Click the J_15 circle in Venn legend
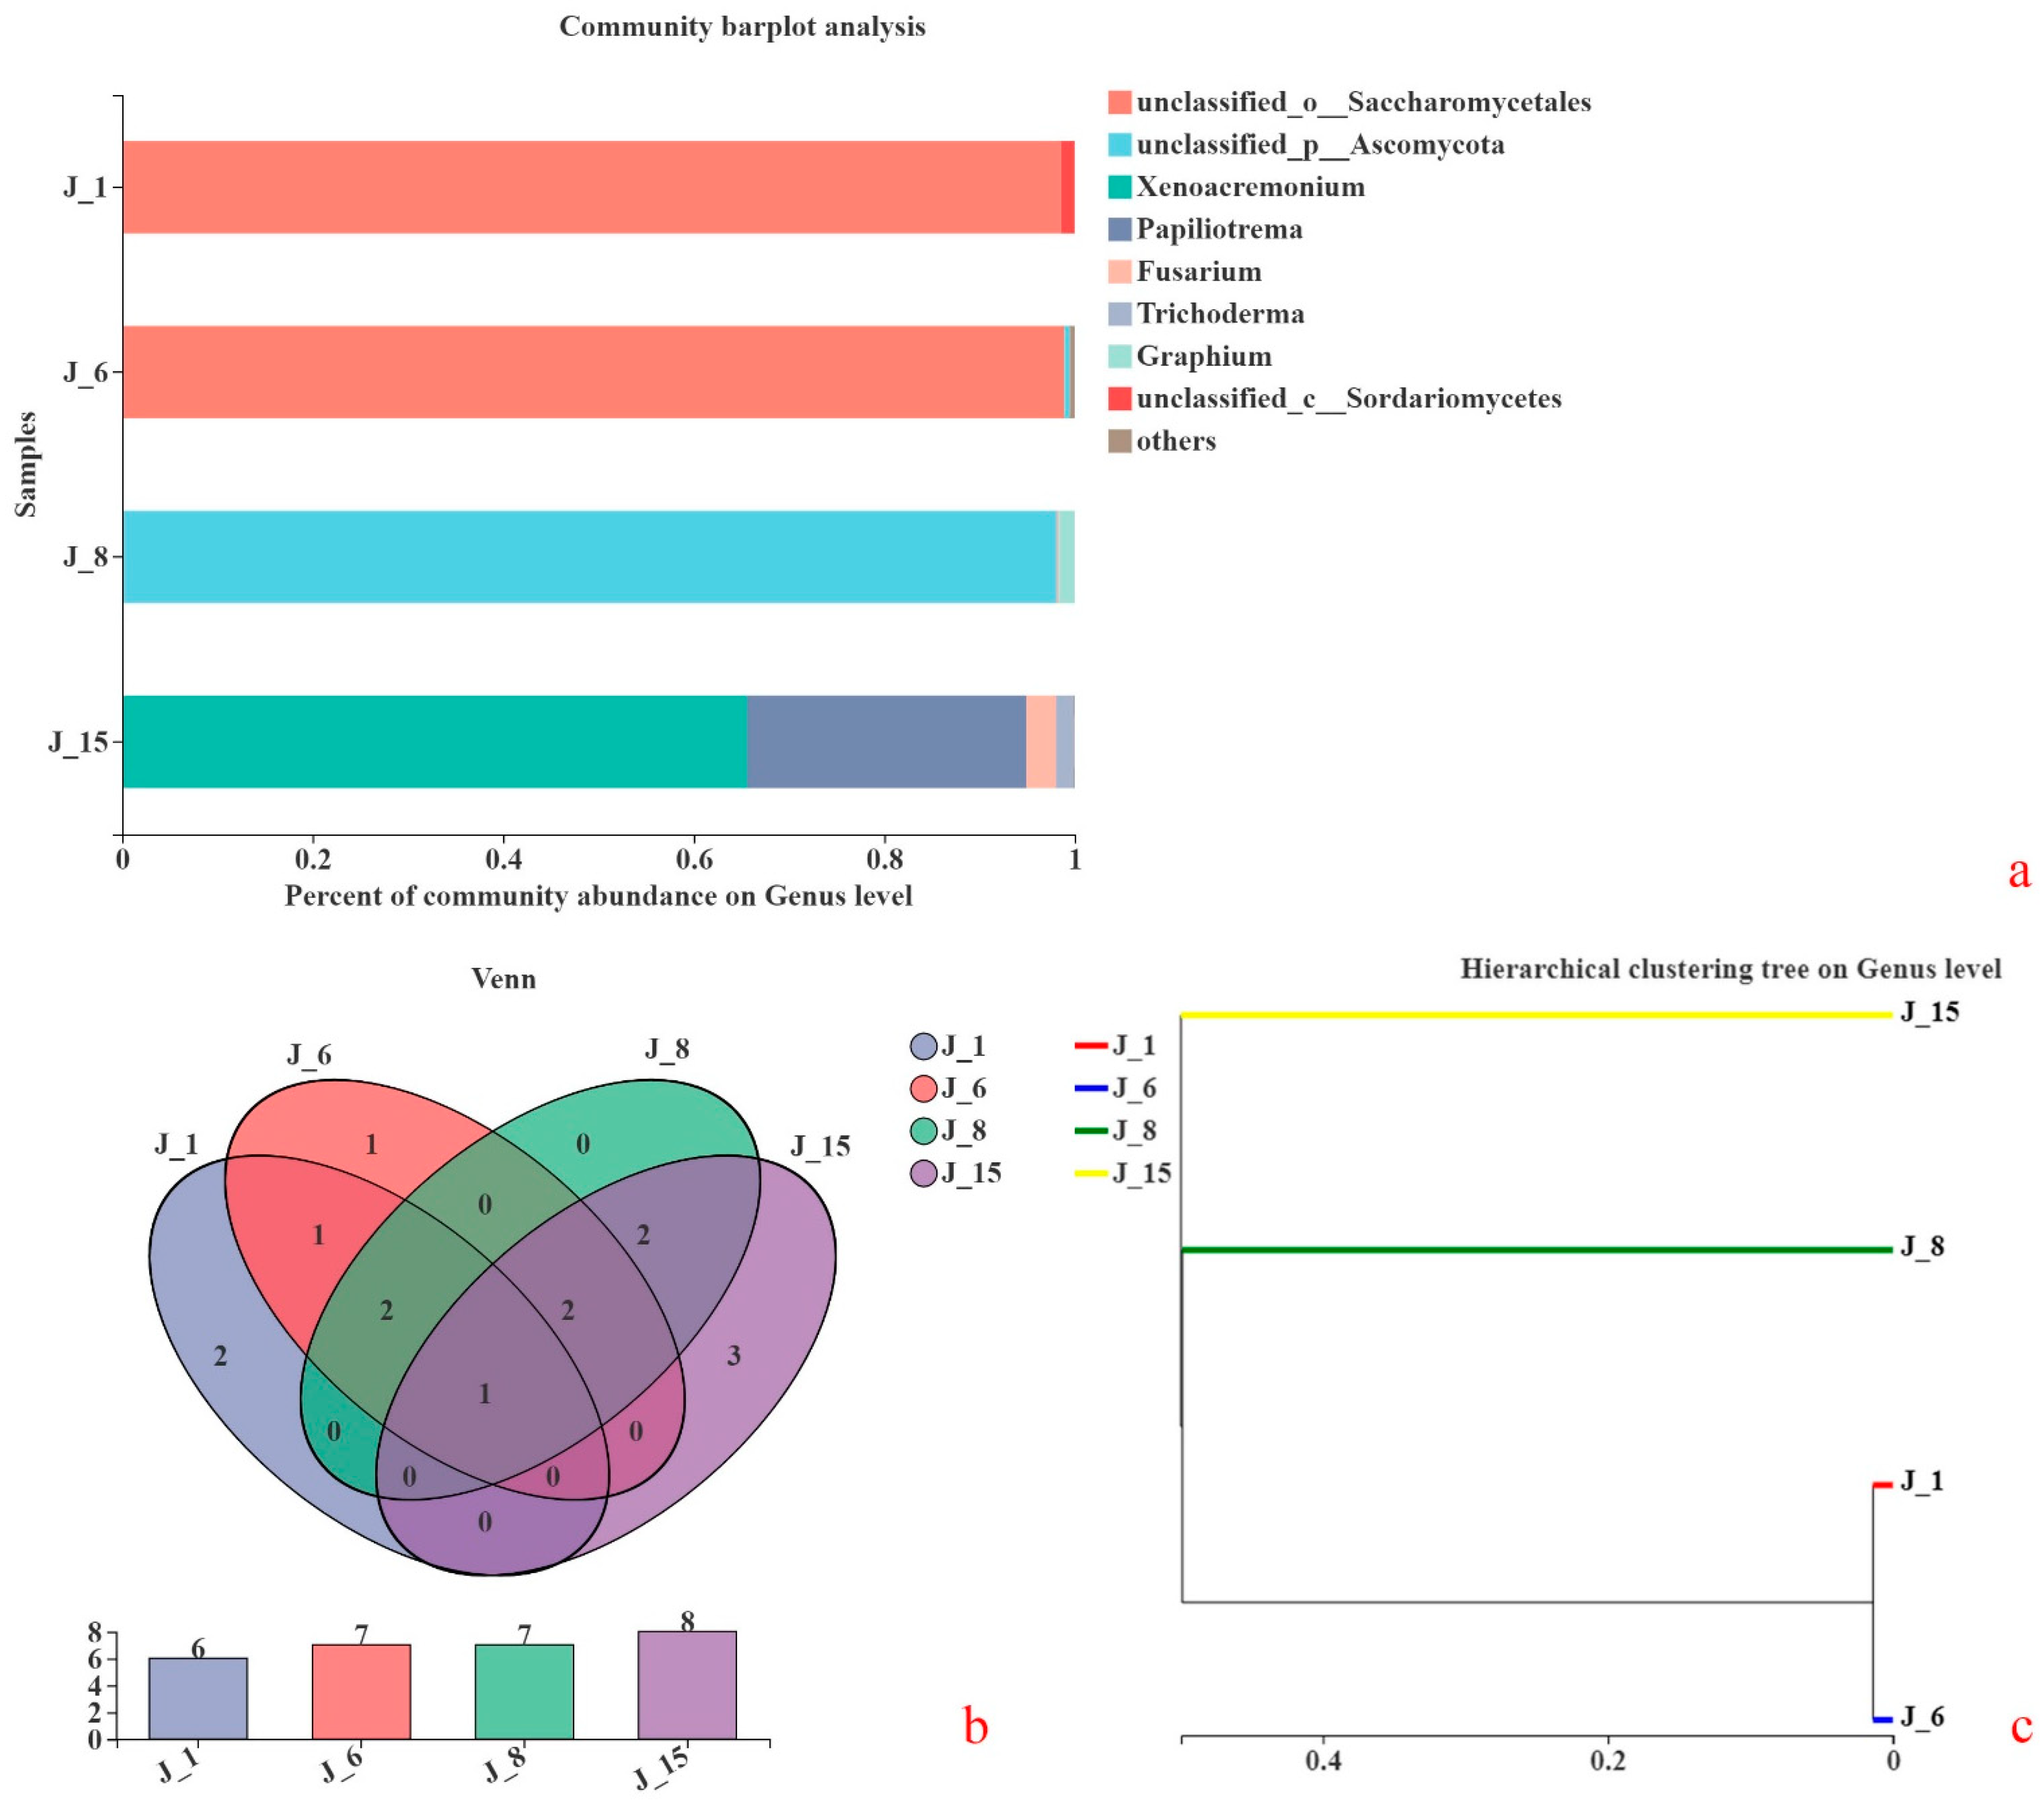2044x1808 pixels. [x=923, y=1173]
